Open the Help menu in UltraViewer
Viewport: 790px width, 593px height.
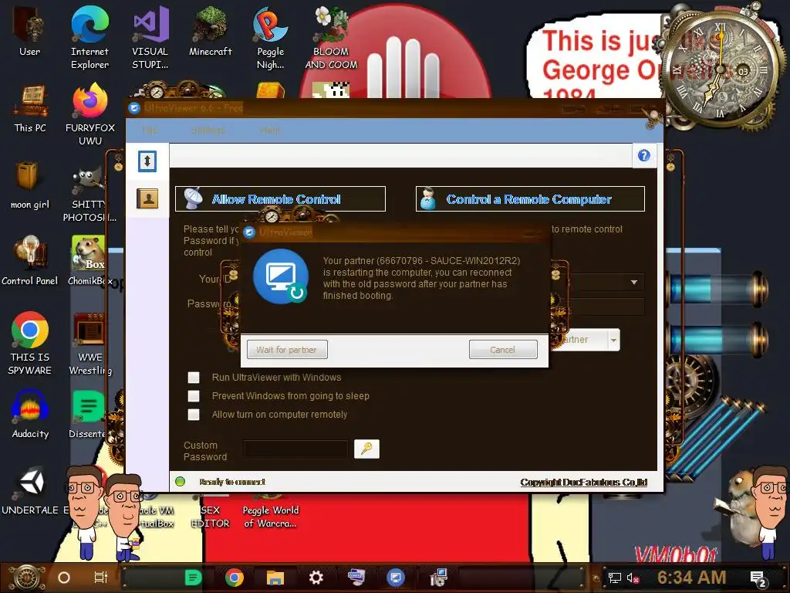[x=270, y=130]
